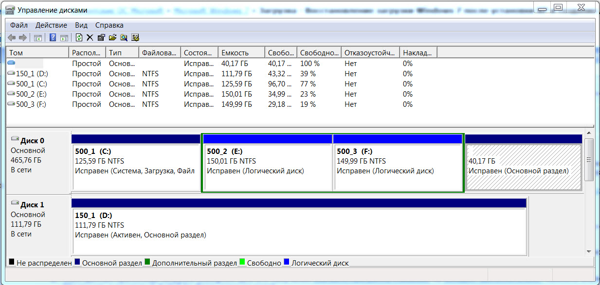Click bright green Свободно legend swatch
The height and width of the screenshot is (285, 600).
pyautogui.click(x=242, y=262)
